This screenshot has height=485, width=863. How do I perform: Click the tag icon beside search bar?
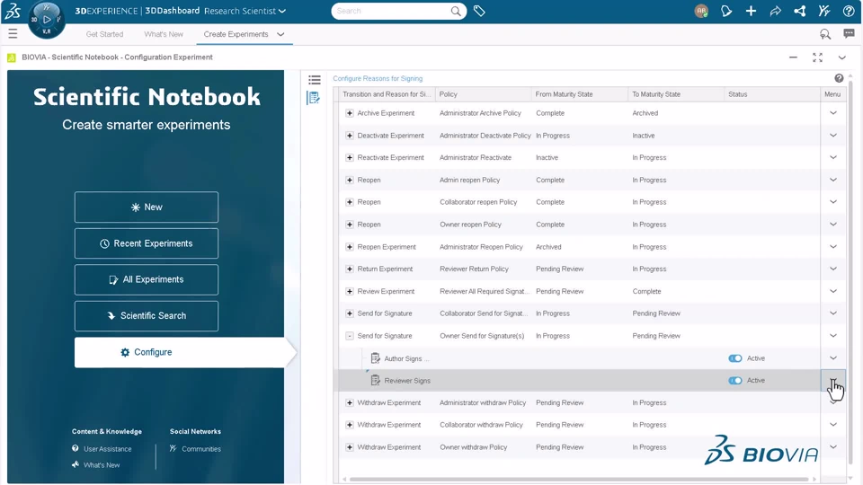pyautogui.click(x=479, y=11)
